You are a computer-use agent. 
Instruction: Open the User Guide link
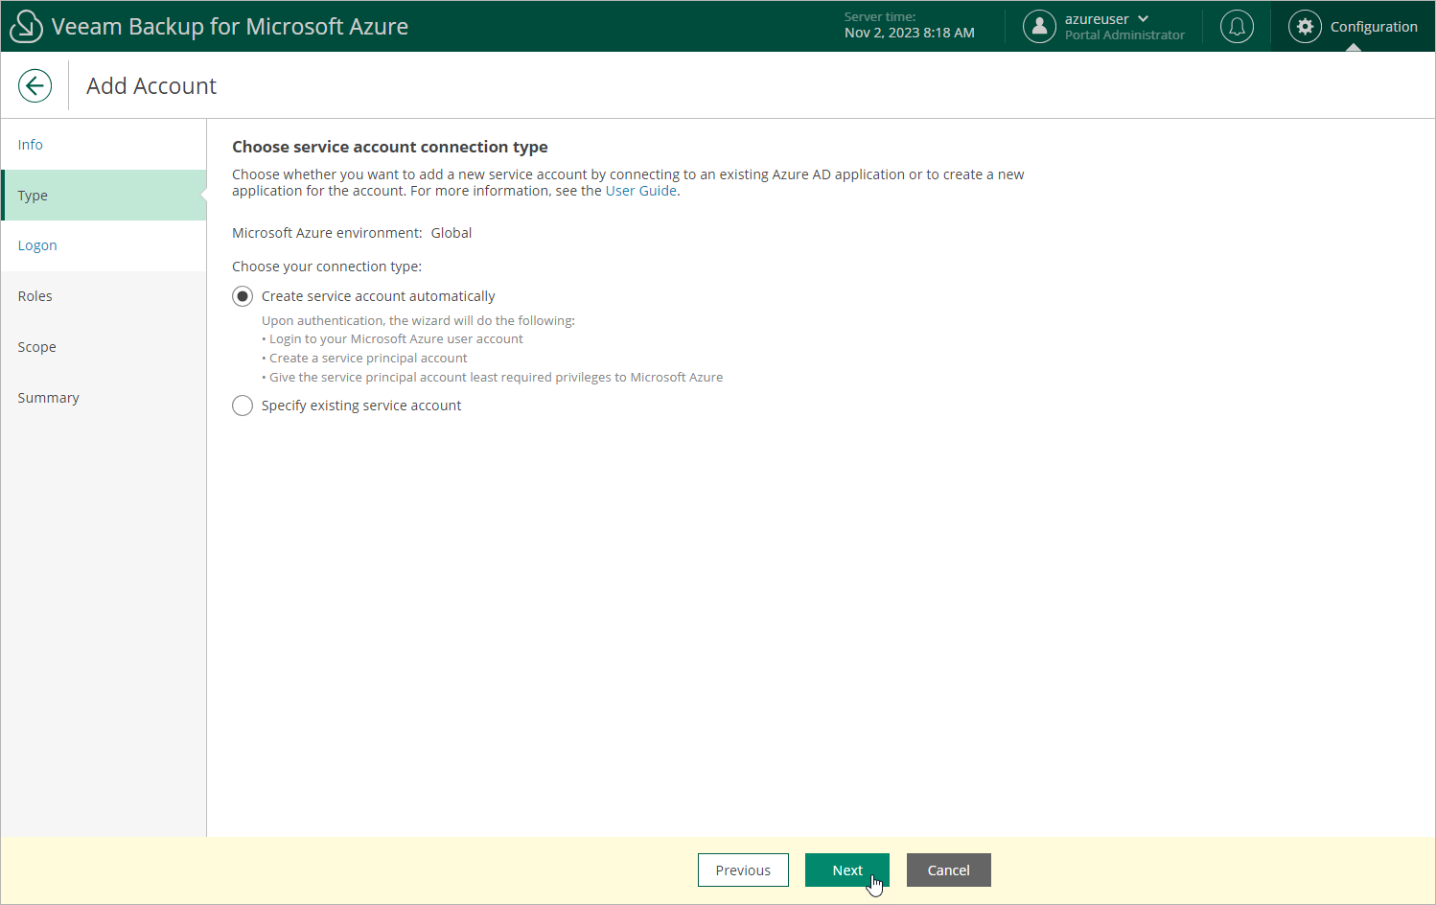pyautogui.click(x=640, y=191)
